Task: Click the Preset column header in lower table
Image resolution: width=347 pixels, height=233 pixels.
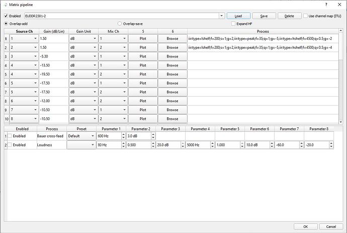Action: click(x=81, y=129)
